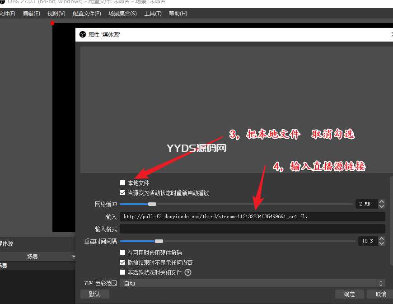The width and height of the screenshot is (393, 304).
Task: Open the YUV 色彩范围 dropdown
Action: pos(252,283)
